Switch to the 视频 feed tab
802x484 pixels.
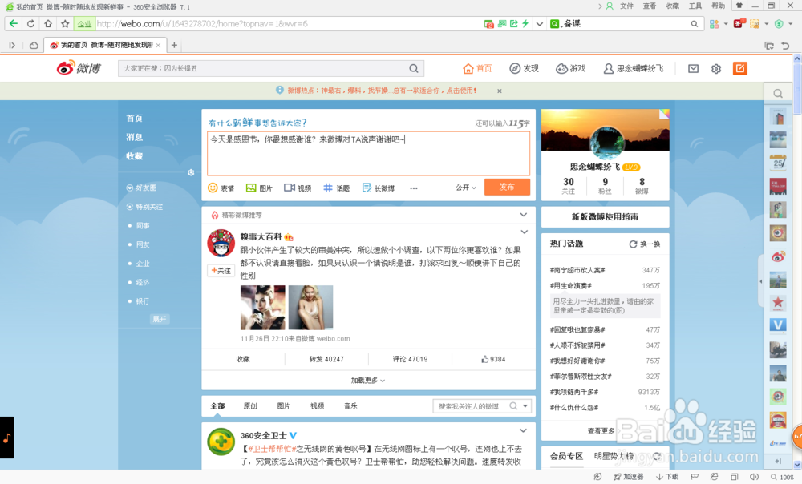(317, 405)
